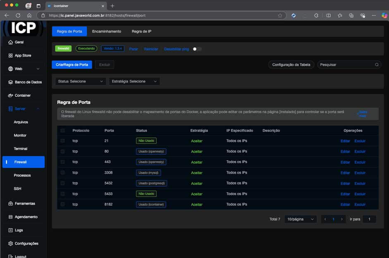Tick the select-all checkbox in table header
Viewport: 389px width, 258px height.
pyautogui.click(x=63, y=131)
